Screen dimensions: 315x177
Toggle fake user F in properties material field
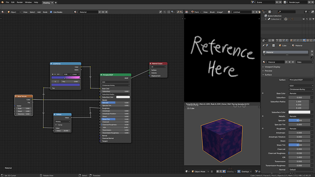point(286,62)
